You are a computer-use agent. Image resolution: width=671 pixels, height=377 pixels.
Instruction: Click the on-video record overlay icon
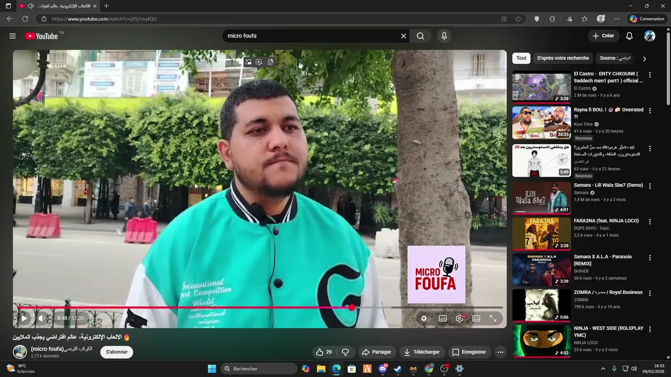click(259, 62)
